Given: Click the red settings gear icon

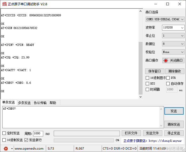Looking at the screenshot, I should pos(6,148).
